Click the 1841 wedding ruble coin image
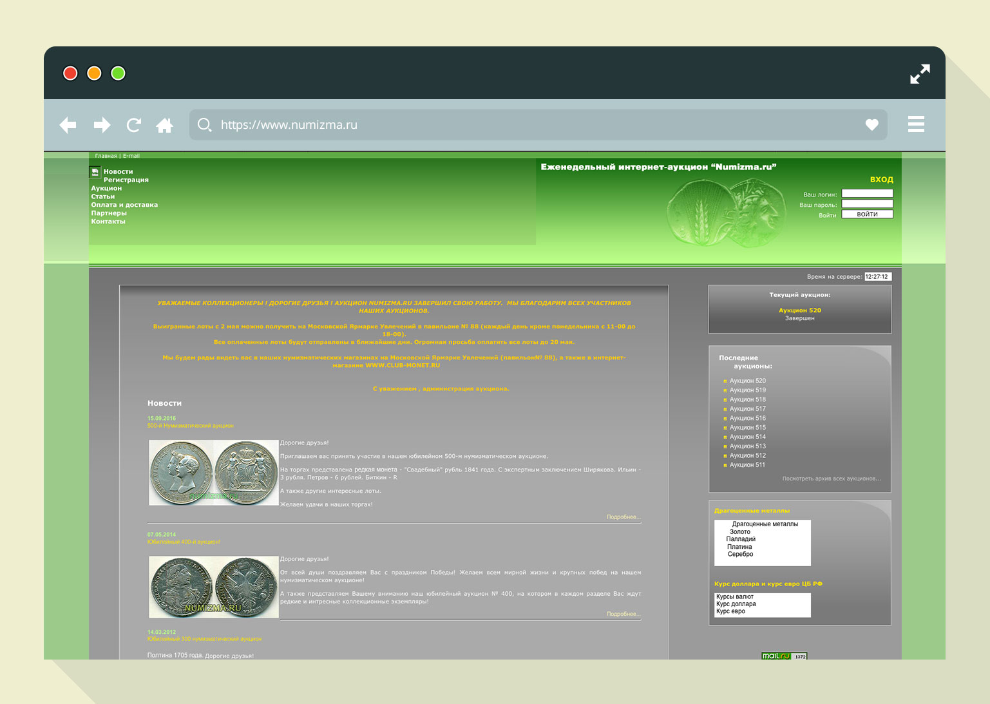 [214, 473]
